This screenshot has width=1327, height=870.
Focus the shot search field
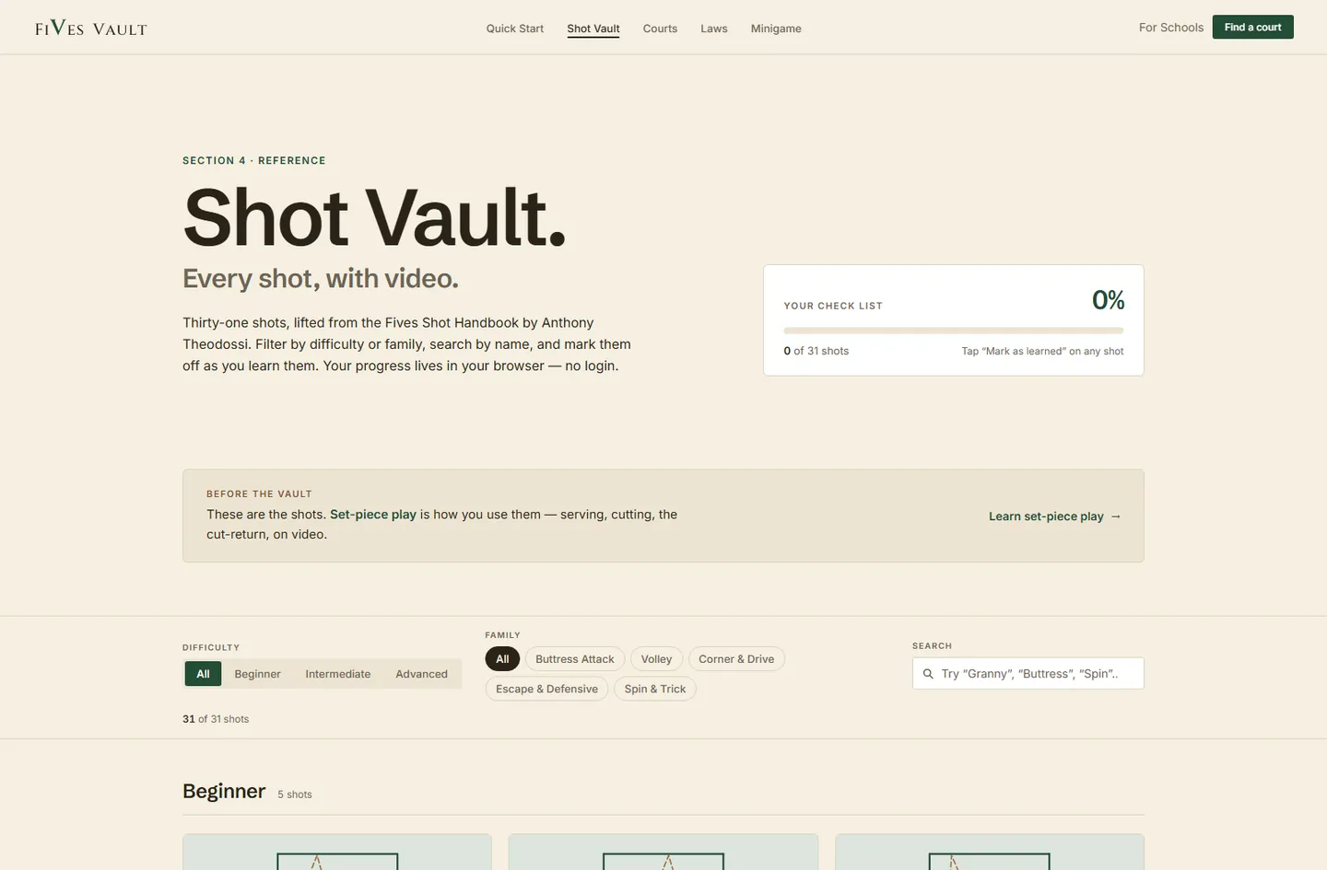tap(1028, 673)
